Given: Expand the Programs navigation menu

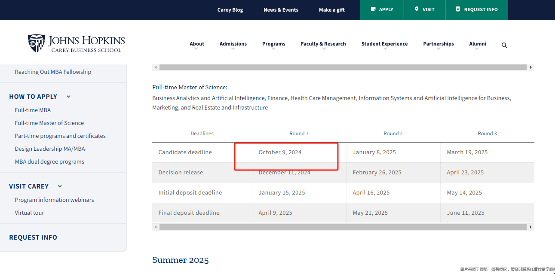Looking at the screenshot, I should pos(274,44).
